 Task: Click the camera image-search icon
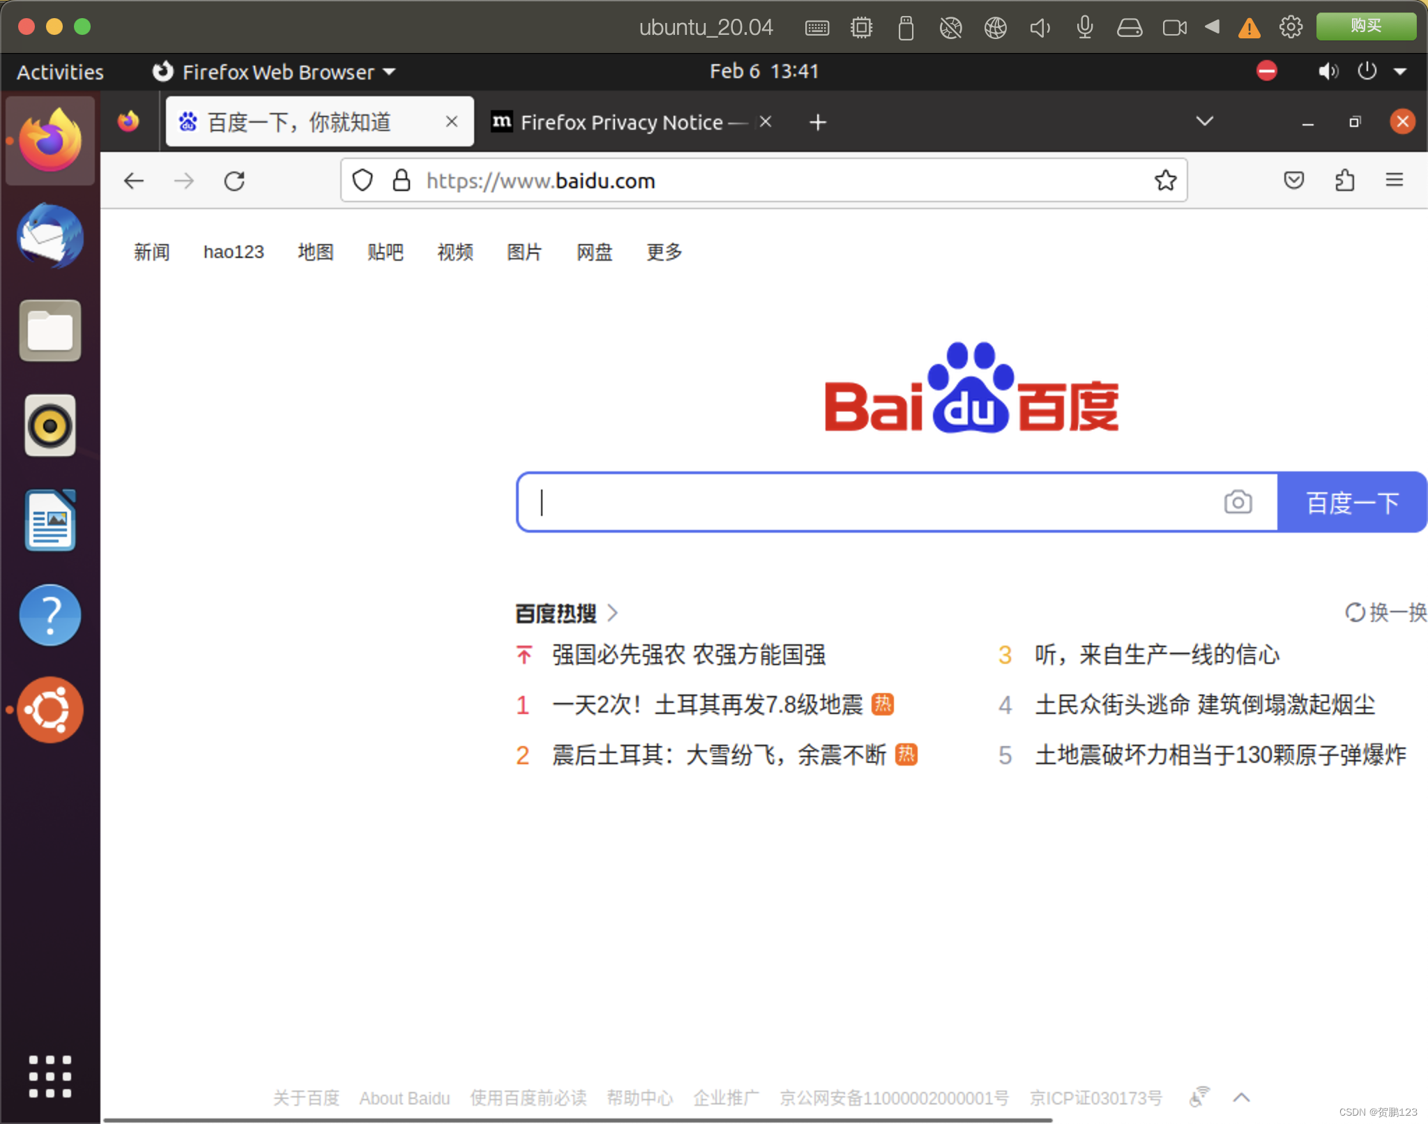click(1238, 502)
